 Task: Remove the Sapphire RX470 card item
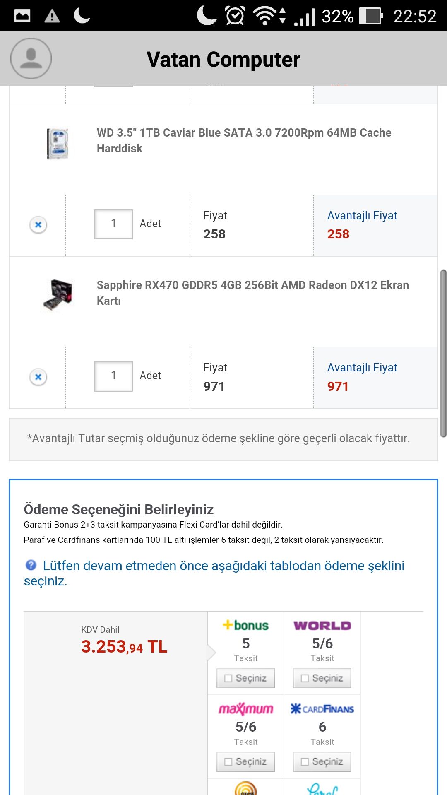[38, 377]
